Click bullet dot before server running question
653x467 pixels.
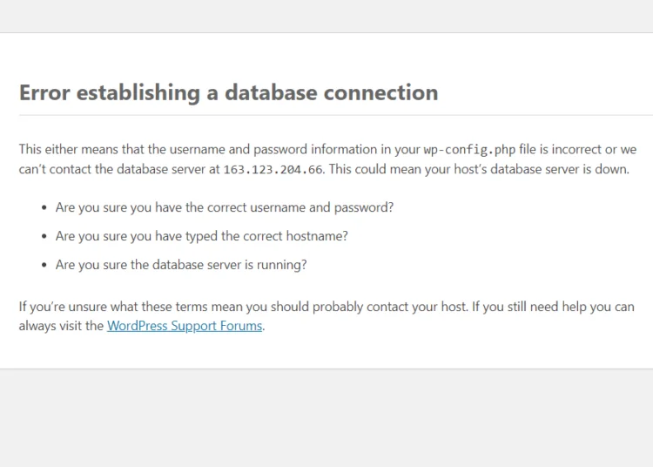[44, 266]
